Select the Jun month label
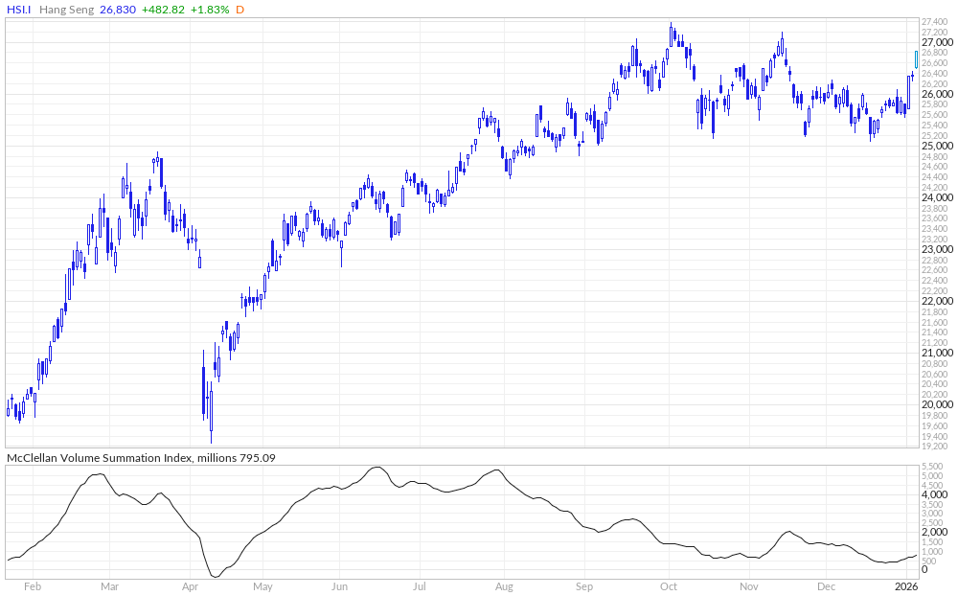Screen dimensions: 958x596 pyautogui.click(x=339, y=584)
